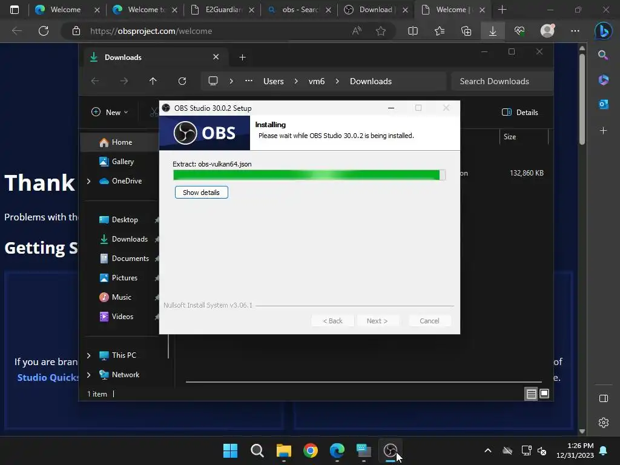Click Next in OBS Setup
The width and height of the screenshot is (620, 465).
coord(377,321)
